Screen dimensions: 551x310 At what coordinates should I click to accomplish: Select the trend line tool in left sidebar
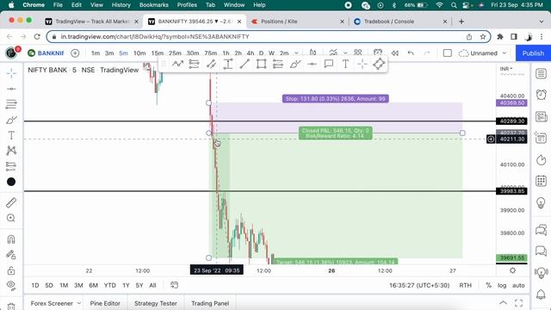pos(11,89)
